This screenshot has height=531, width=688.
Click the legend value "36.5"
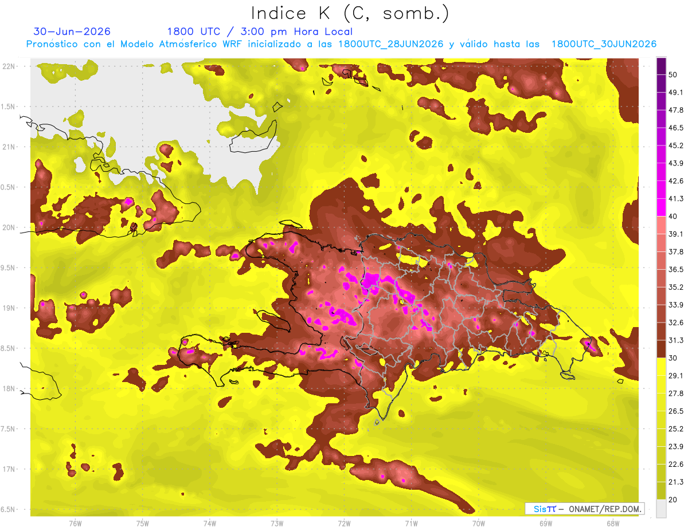click(676, 269)
